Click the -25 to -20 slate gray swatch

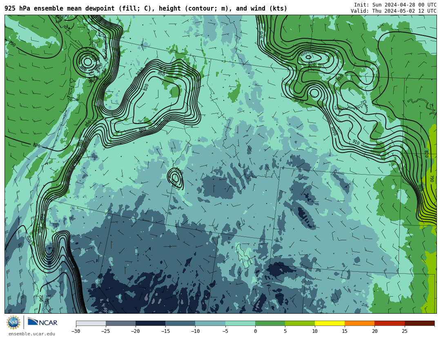point(120,323)
